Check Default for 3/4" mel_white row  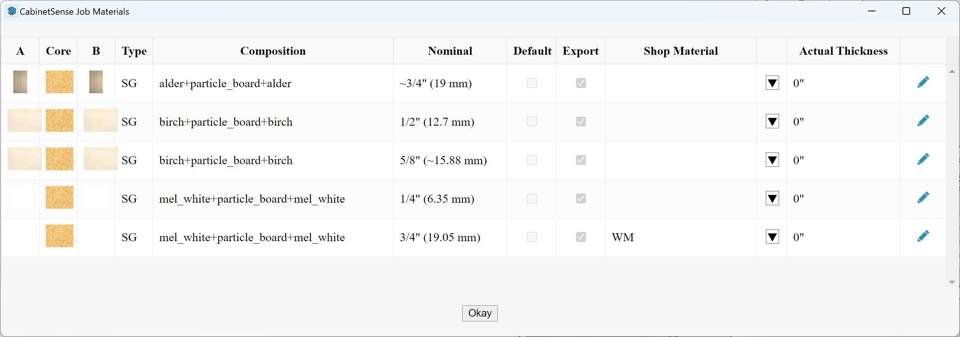(531, 237)
